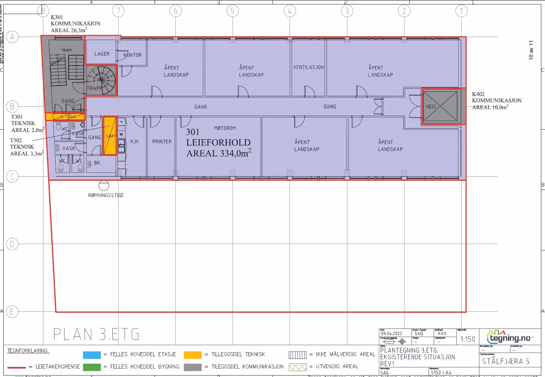Screen dimensions: 545x377
Task: Click the 'AREAL 10,0m²' annotation
Action: (490, 107)
